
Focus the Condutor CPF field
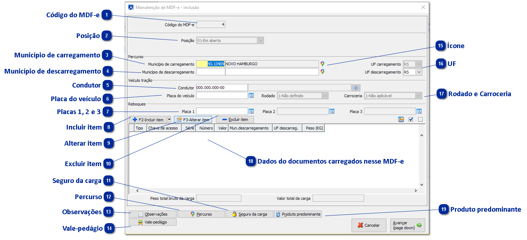222,88
